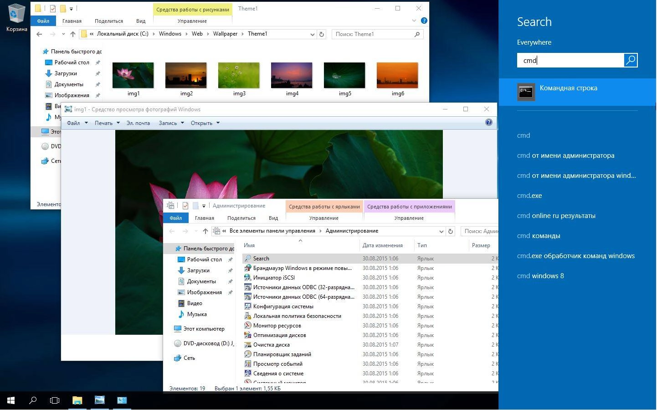Open the Recycle Bin (Корзина) desktop icon
The height and width of the screenshot is (410, 657).
[16, 18]
